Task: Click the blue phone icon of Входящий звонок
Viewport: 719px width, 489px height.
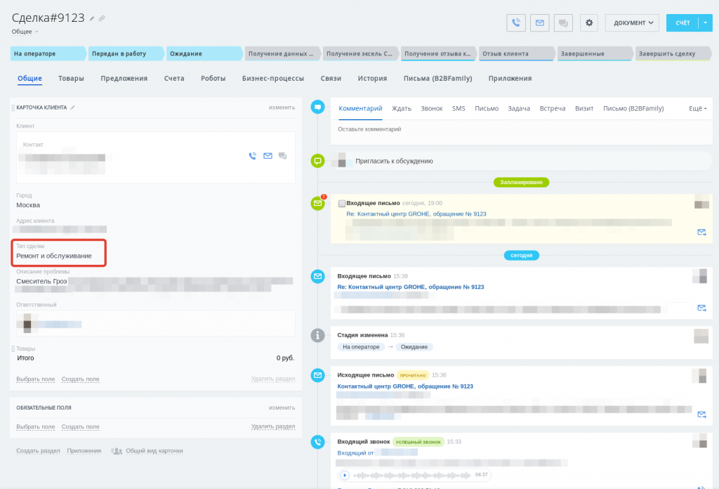Action: point(317,442)
